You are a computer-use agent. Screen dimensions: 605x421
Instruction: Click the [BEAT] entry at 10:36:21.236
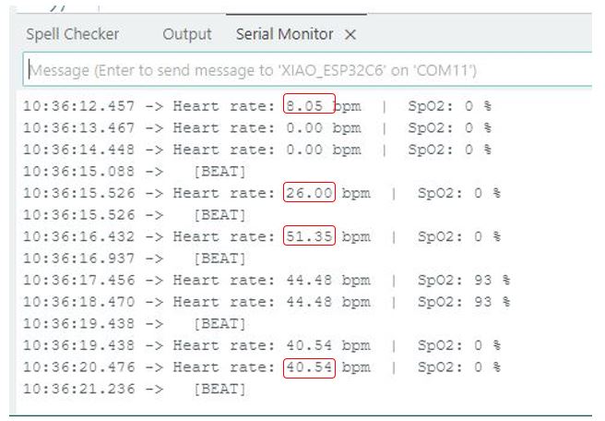point(219,389)
